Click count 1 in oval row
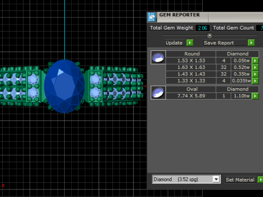The width and height of the screenshot is (263, 197). point(224,96)
